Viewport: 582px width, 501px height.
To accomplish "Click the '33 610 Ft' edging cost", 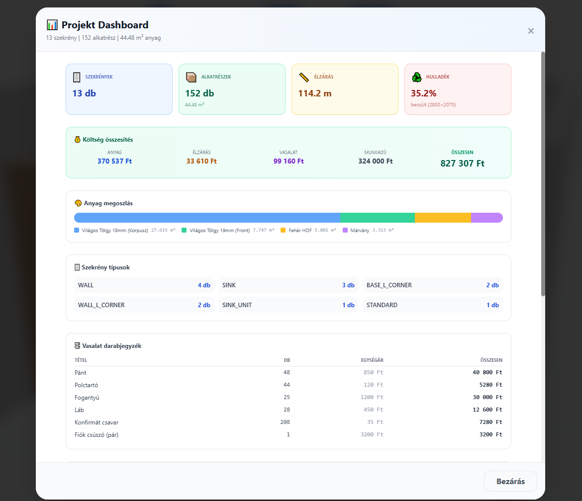I will tap(201, 162).
